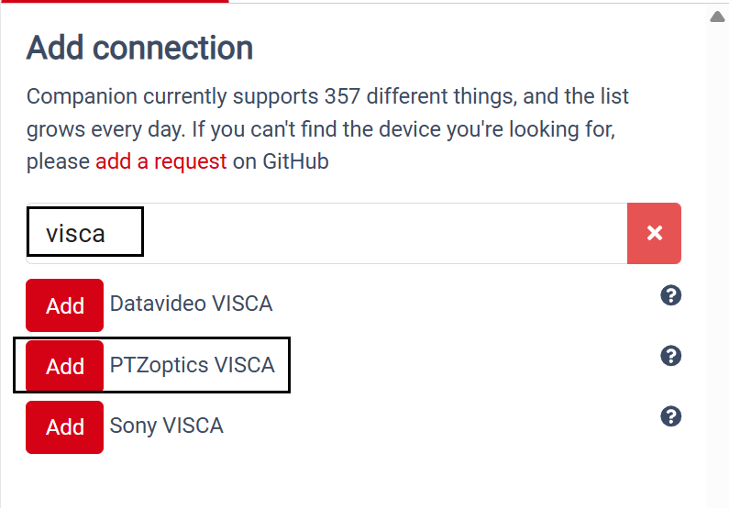Add the PTZoptics VISCA connection
729x509 pixels.
pyautogui.click(x=64, y=366)
